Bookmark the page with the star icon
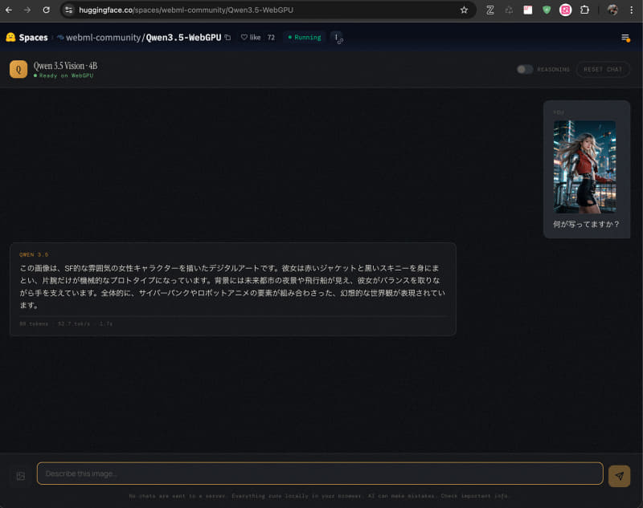Image resolution: width=643 pixels, height=508 pixels. (x=464, y=11)
